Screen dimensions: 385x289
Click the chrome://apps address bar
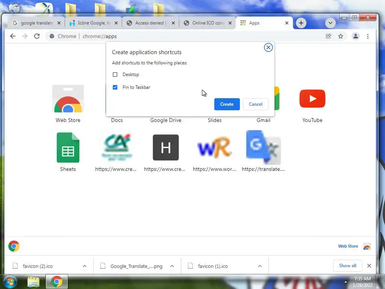pyautogui.click(x=184, y=37)
